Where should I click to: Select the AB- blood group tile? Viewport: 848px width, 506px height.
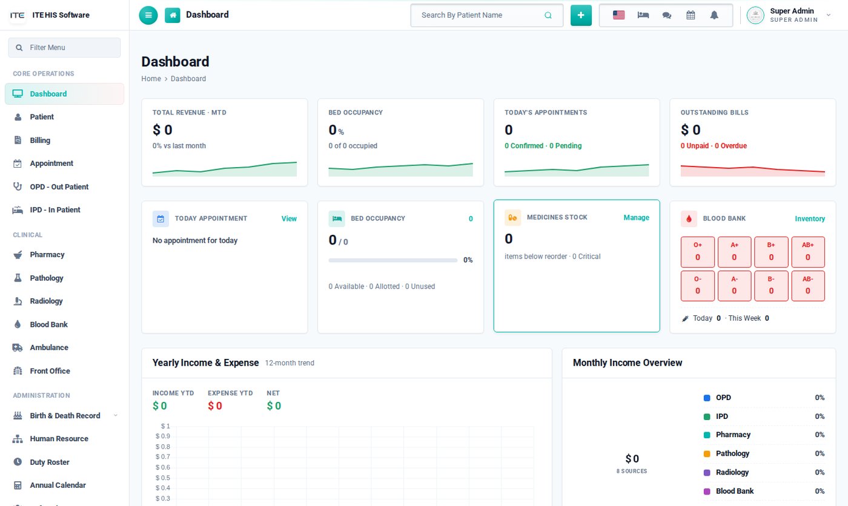pyautogui.click(x=808, y=286)
